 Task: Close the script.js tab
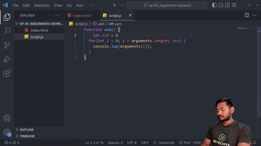click(x=130, y=15)
